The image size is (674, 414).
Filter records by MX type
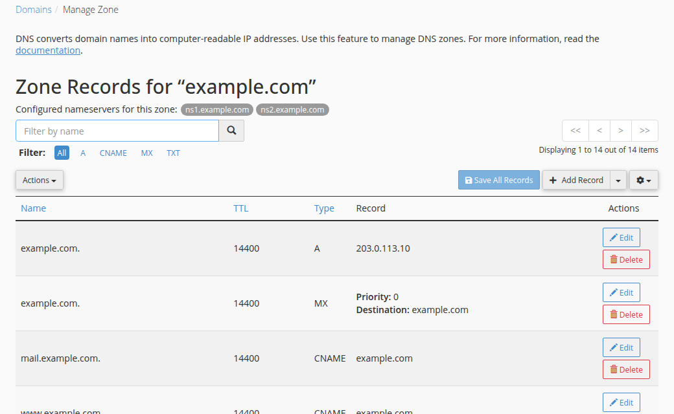tap(146, 153)
